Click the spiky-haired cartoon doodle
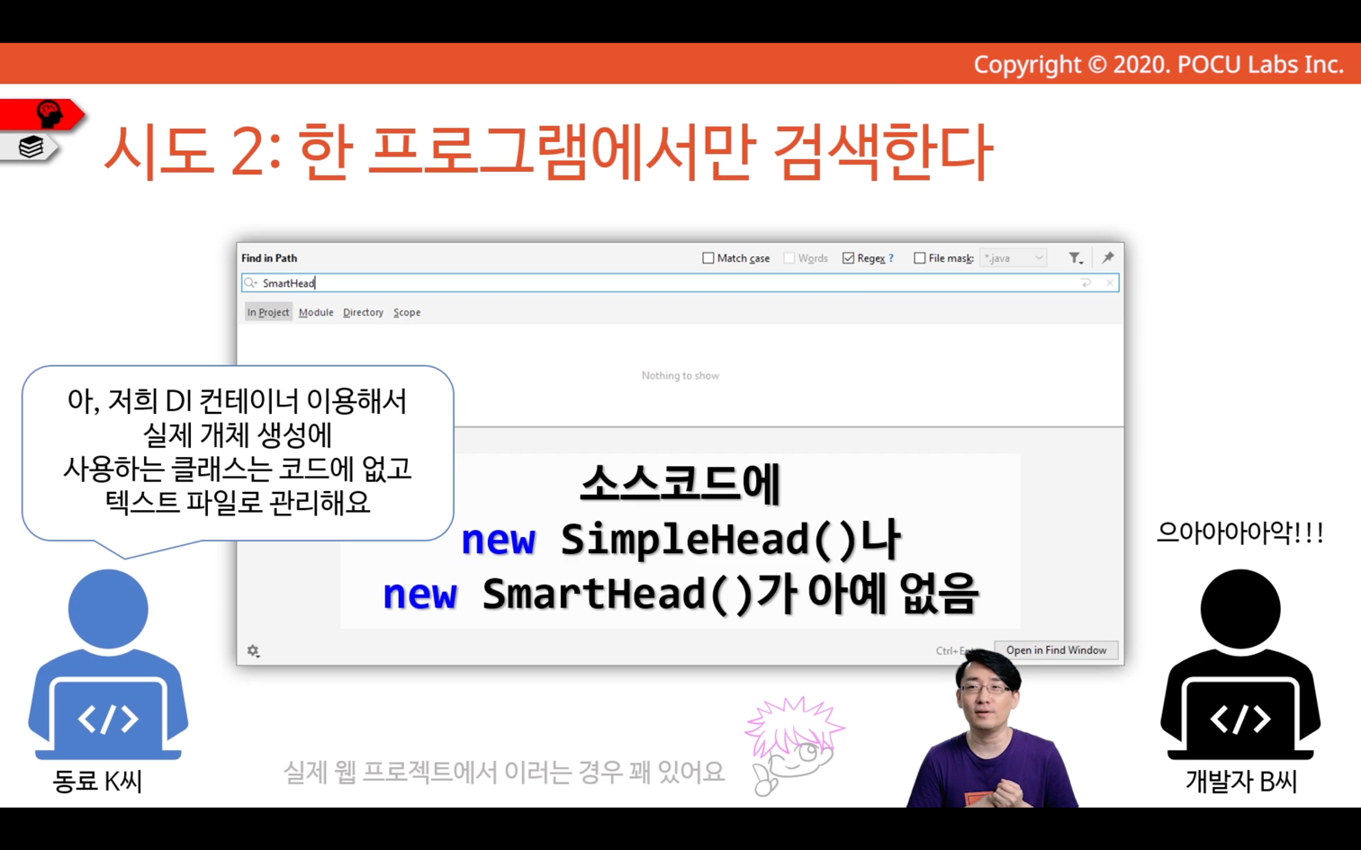The image size is (1361, 850). coord(793,746)
